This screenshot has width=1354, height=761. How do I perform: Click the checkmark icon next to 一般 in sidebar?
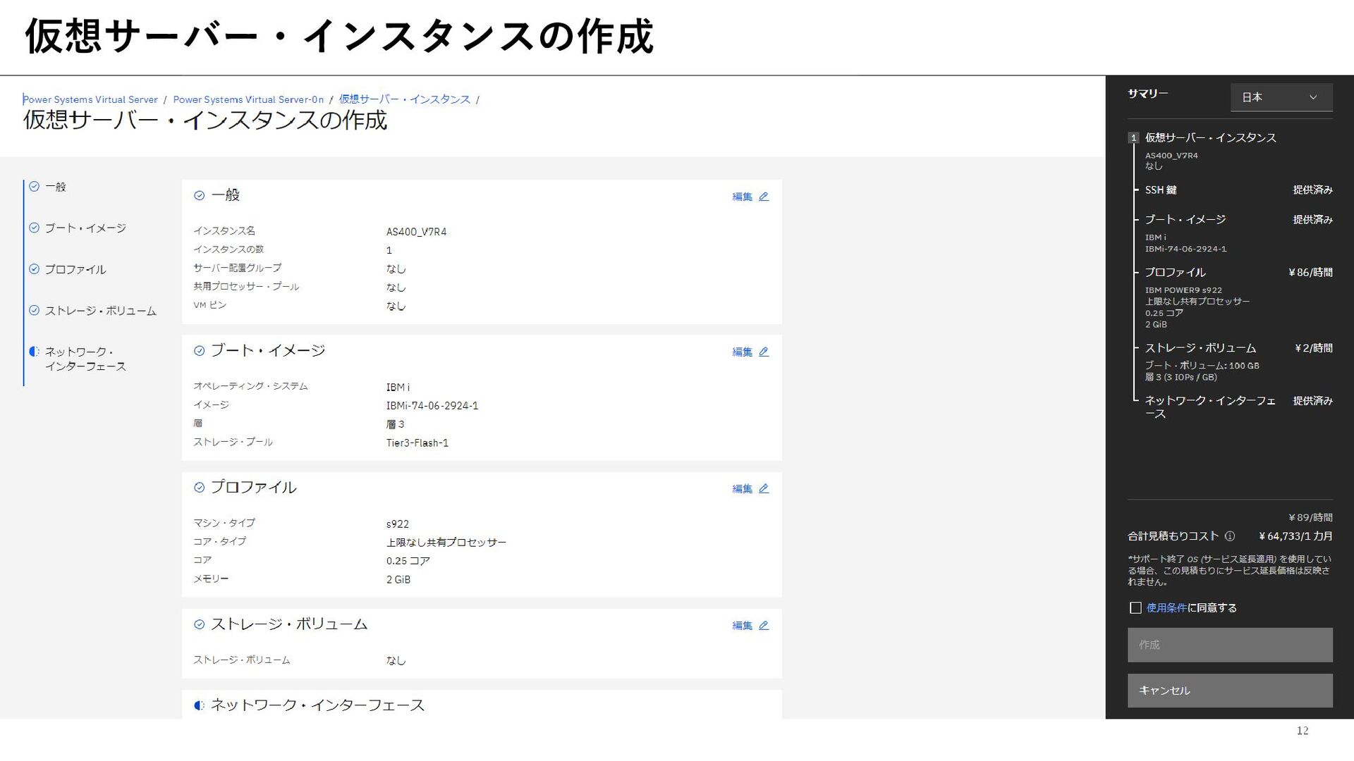[x=34, y=187]
